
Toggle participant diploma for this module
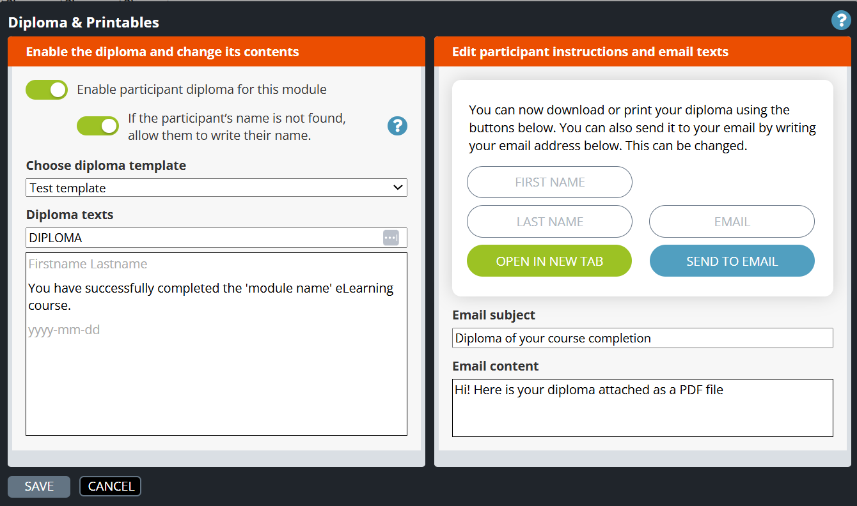click(47, 90)
